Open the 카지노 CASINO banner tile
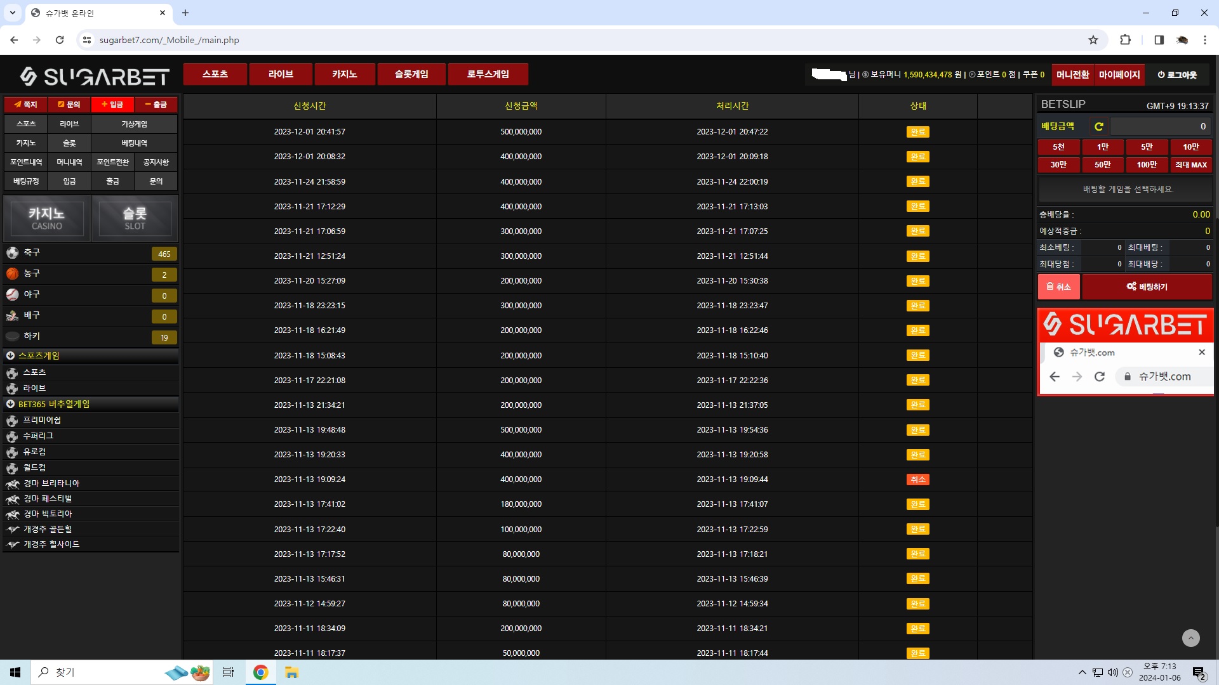Image resolution: width=1219 pixels, height=685 pixels. [47, 218]
